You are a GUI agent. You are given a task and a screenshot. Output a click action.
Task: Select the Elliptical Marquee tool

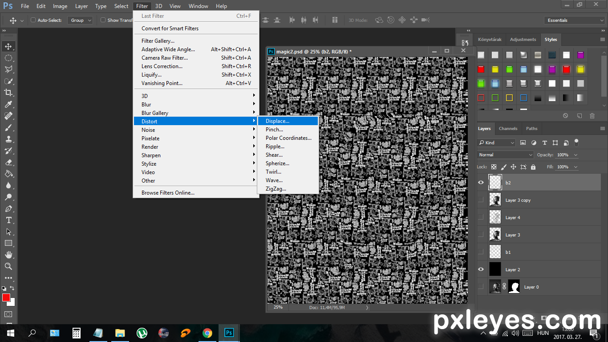(8, 58)
